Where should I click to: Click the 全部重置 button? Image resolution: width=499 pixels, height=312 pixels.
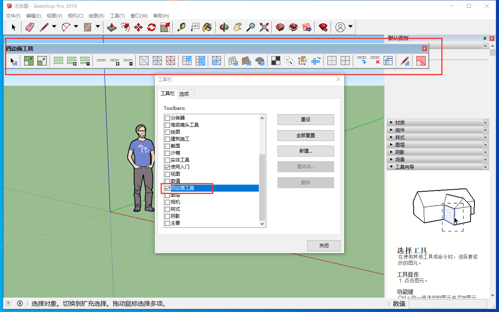[x=306, y=136]
